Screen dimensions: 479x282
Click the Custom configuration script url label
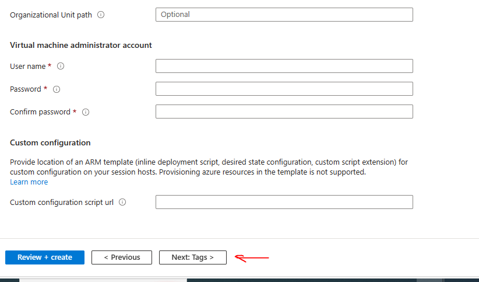(x=62, y=203)
